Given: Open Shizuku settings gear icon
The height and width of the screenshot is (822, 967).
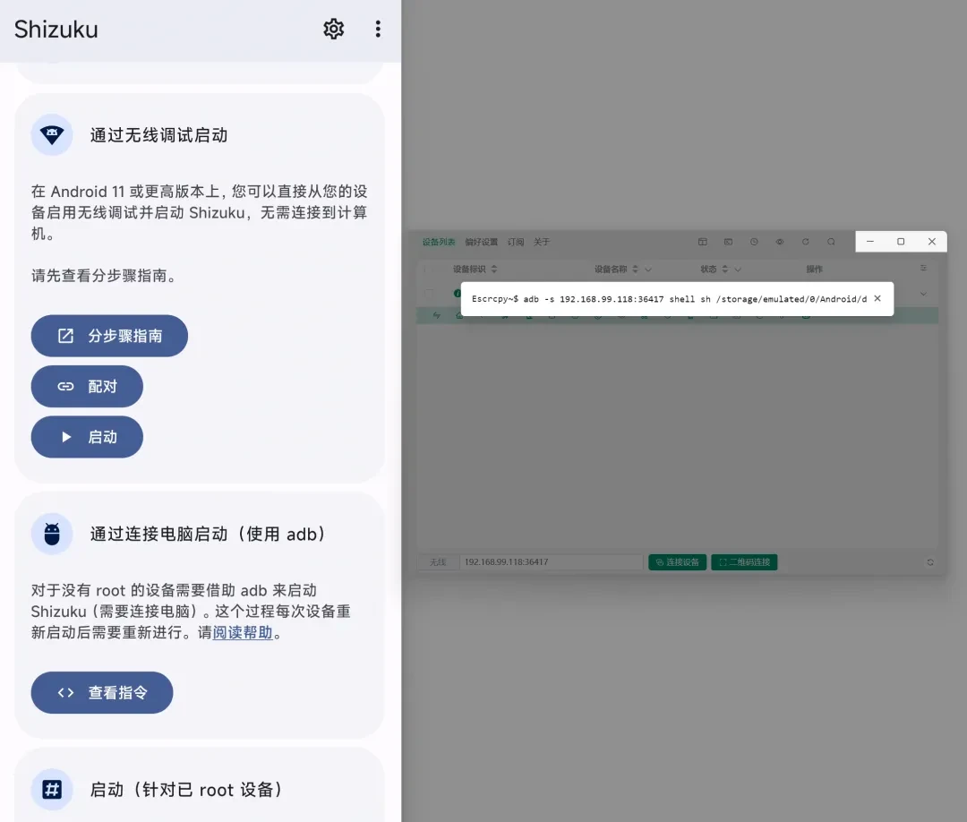Looking at the screenshot, I should 334,29.
